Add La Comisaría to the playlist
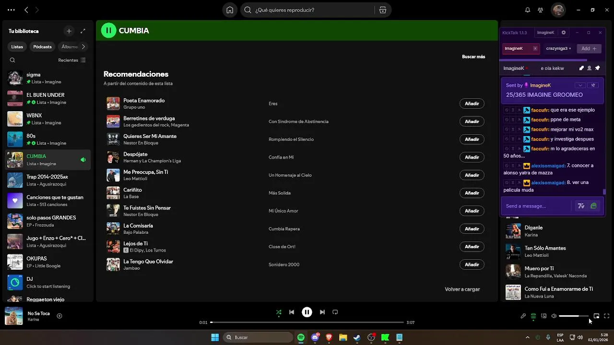 point(472,229)
